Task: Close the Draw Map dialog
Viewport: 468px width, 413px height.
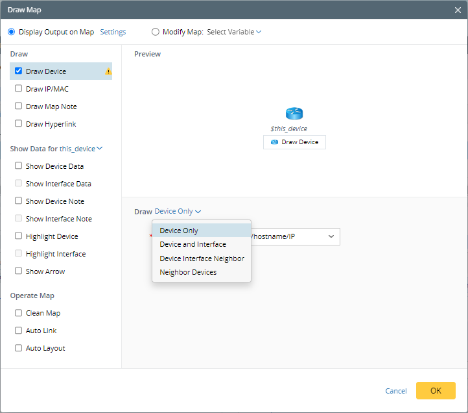Action: (458, 10)
